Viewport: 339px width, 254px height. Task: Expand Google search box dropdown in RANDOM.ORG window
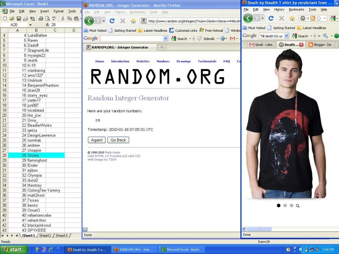pos(166,38)
